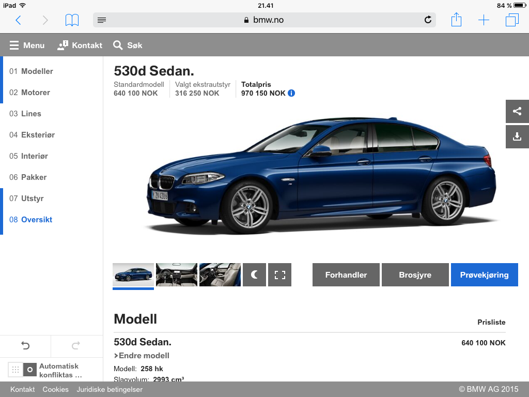Click the Brosjyre button
529x397 pixels.
415,275
